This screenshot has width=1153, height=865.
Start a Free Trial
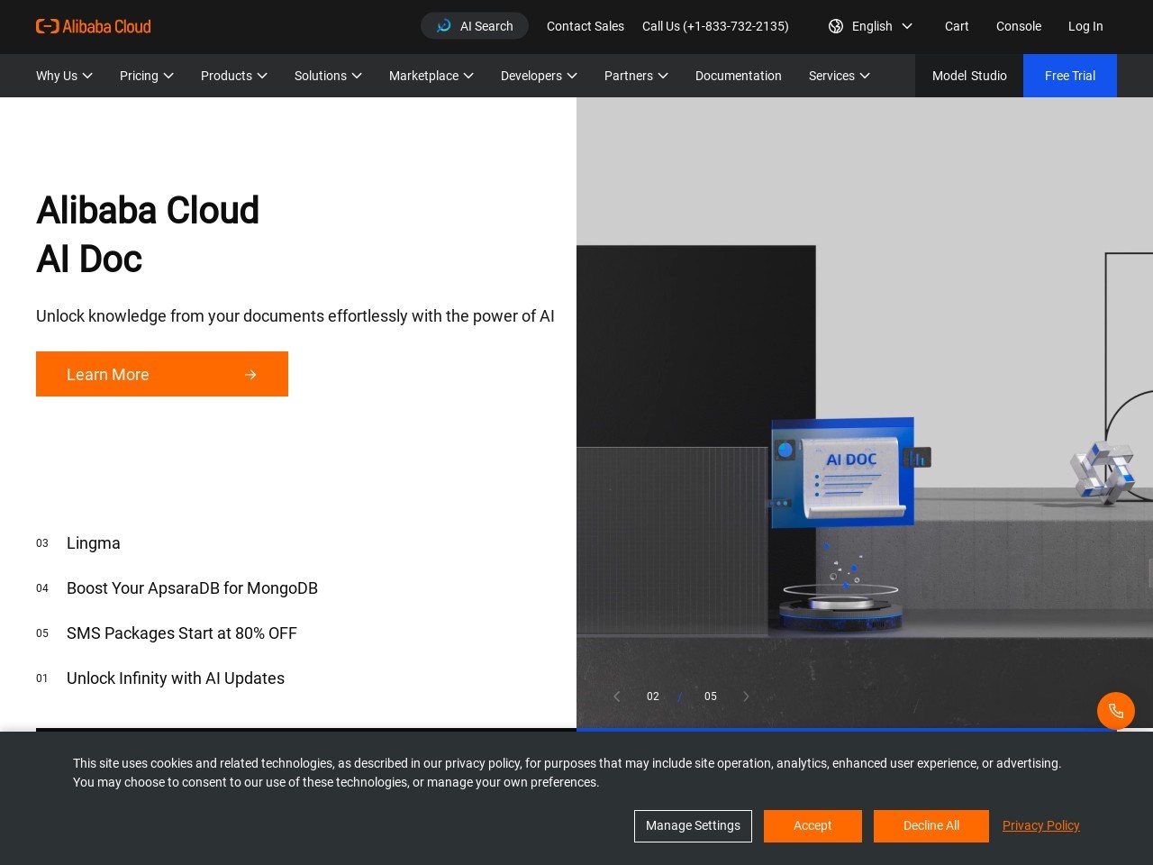point(1069,76)
